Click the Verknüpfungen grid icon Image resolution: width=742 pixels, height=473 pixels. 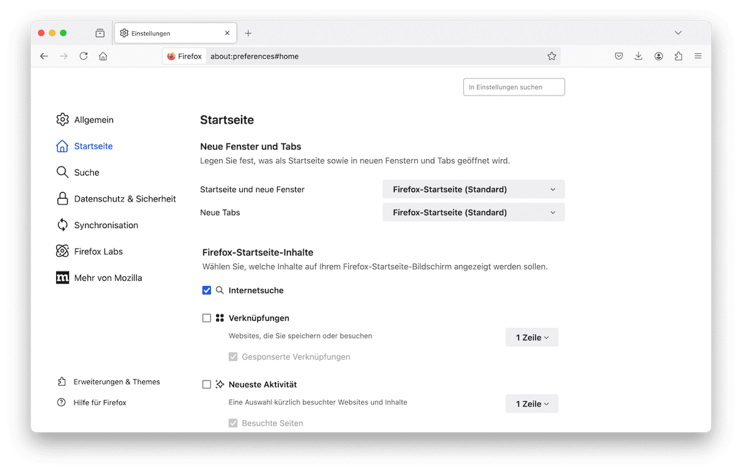click(220, 318)
